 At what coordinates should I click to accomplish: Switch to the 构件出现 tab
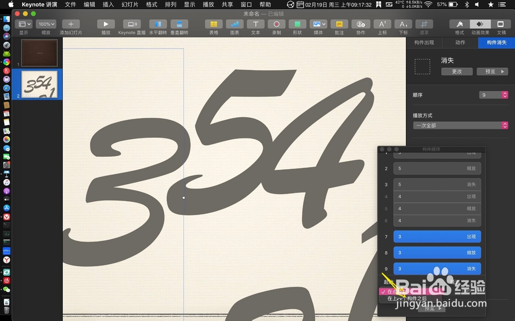424,43
